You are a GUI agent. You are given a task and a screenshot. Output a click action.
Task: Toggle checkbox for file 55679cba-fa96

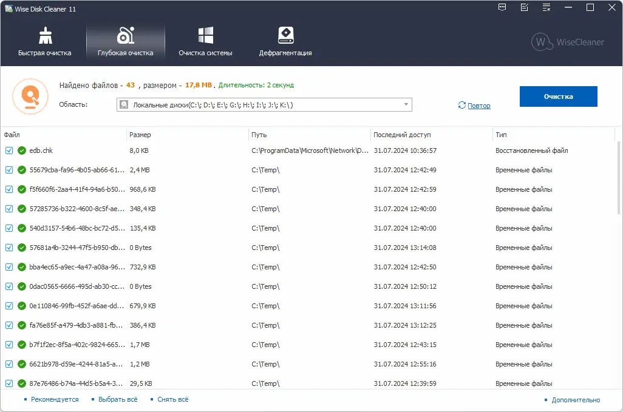pos(9,170)
